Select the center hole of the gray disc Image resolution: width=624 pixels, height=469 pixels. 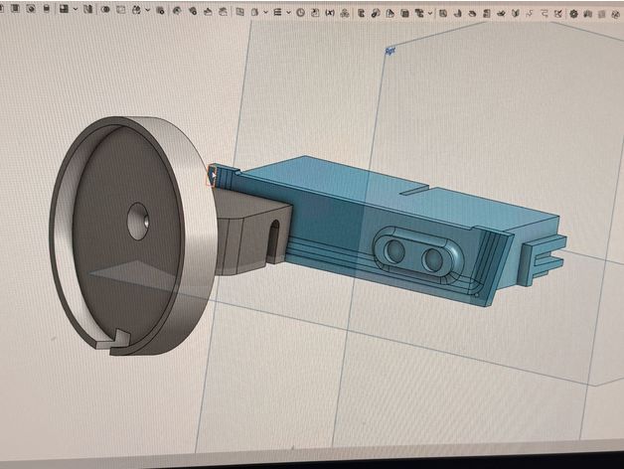138,222
